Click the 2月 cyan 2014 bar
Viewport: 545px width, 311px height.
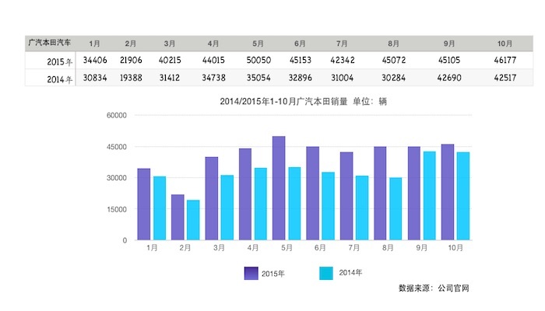click(x=193, y=220)
